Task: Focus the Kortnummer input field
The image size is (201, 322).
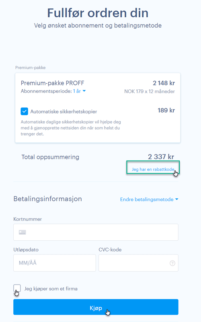Action: [x=96, y=232]
